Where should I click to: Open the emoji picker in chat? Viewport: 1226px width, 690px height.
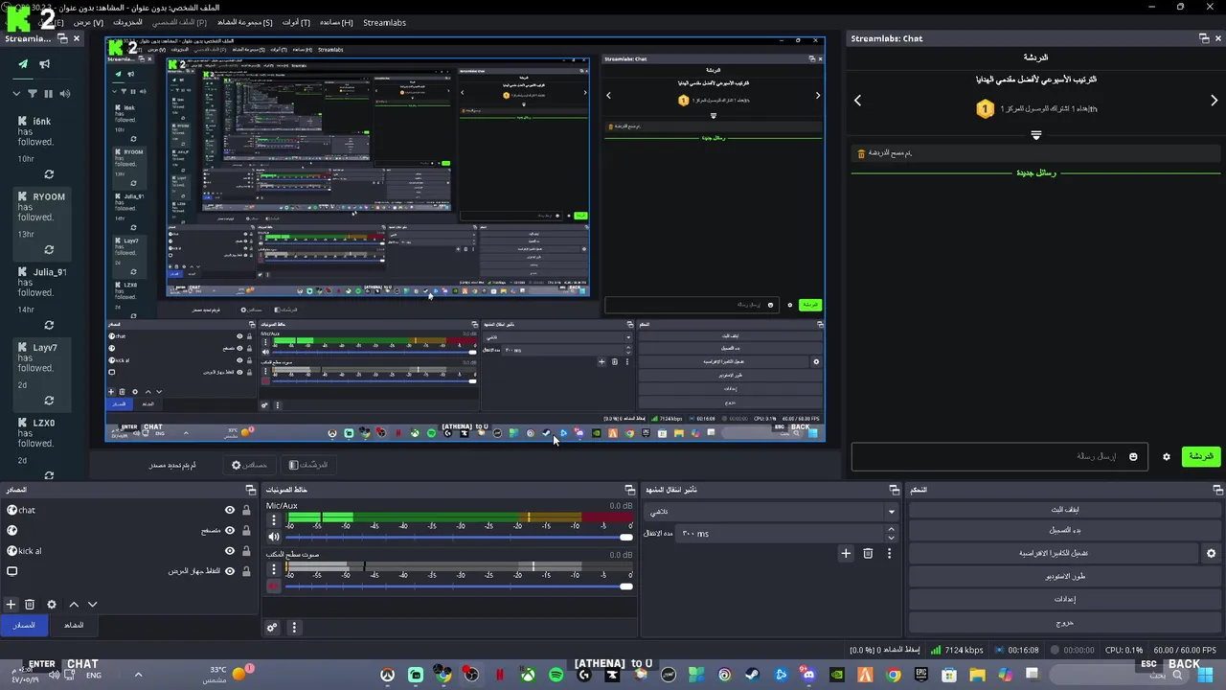(x=1133, y=457)
